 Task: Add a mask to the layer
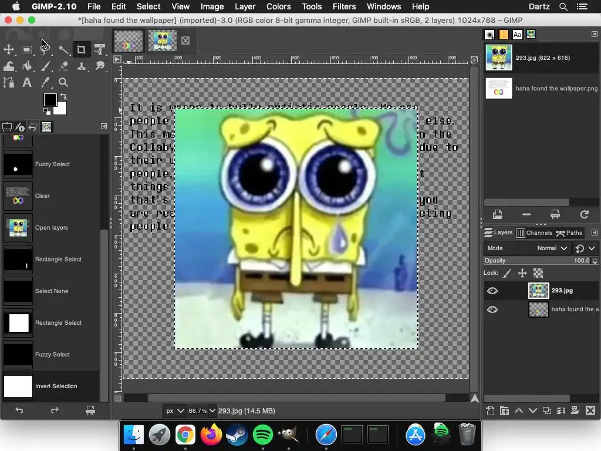pyautogui.click(x=575, y=410)
